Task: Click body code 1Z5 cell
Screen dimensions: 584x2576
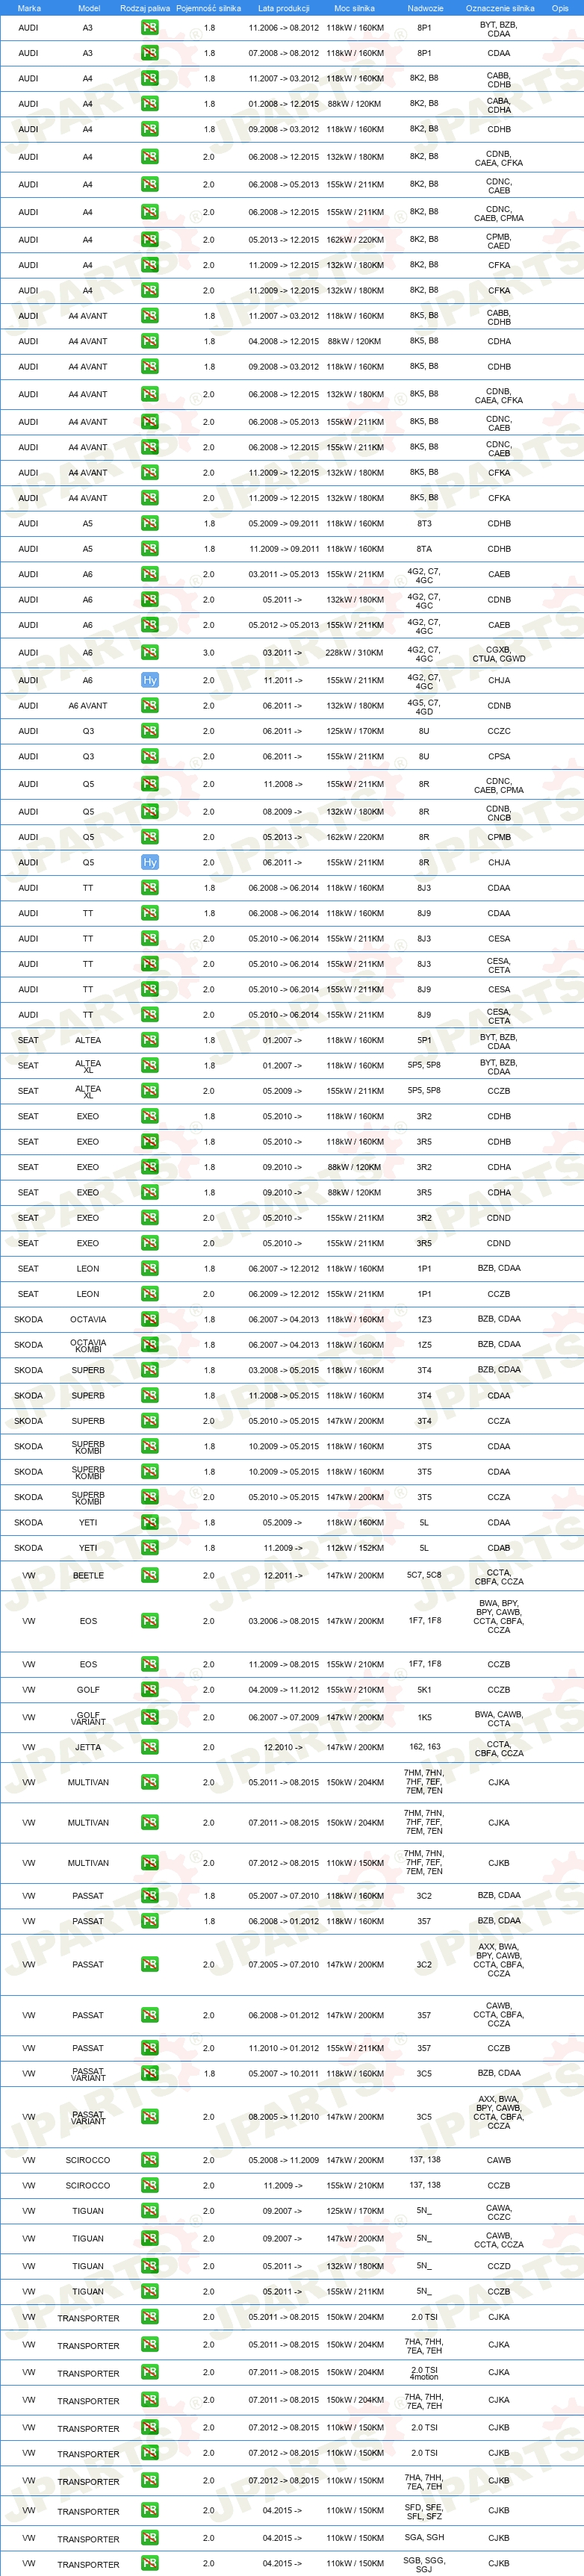Action: (424, 1345)
